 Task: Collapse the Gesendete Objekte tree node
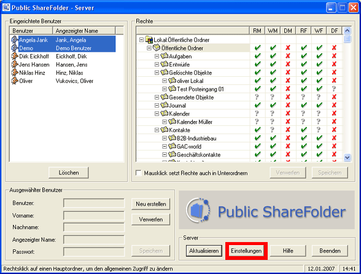(x=157, y=97)
